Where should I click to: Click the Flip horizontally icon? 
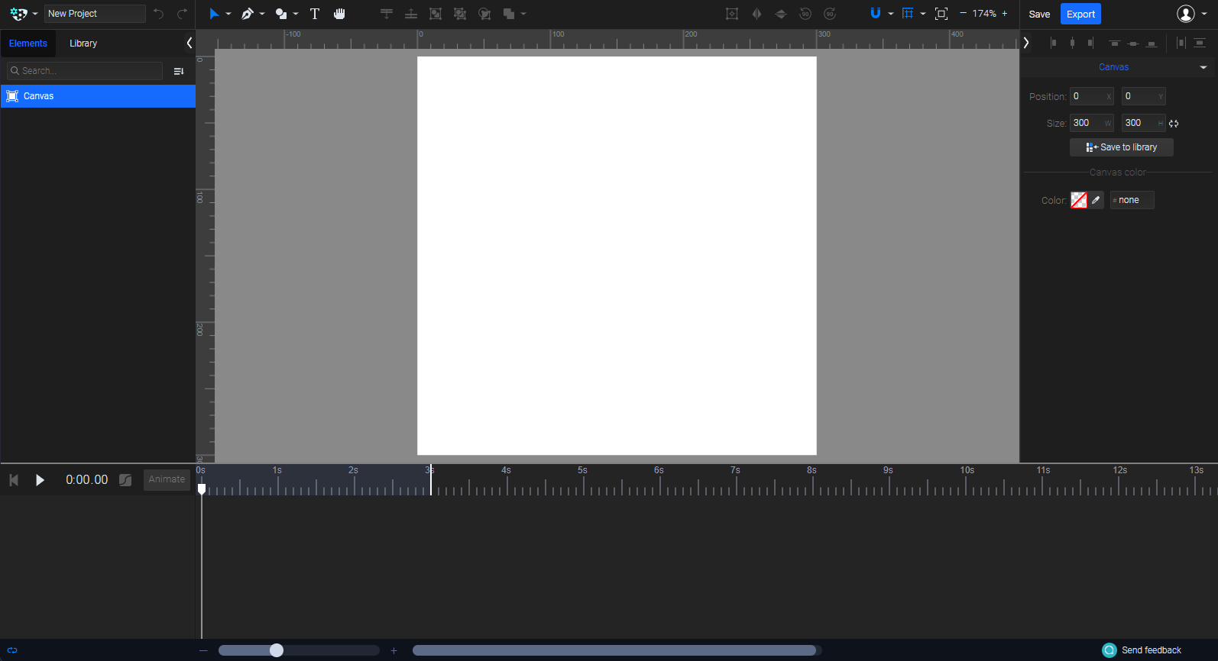tap(756, 14)
